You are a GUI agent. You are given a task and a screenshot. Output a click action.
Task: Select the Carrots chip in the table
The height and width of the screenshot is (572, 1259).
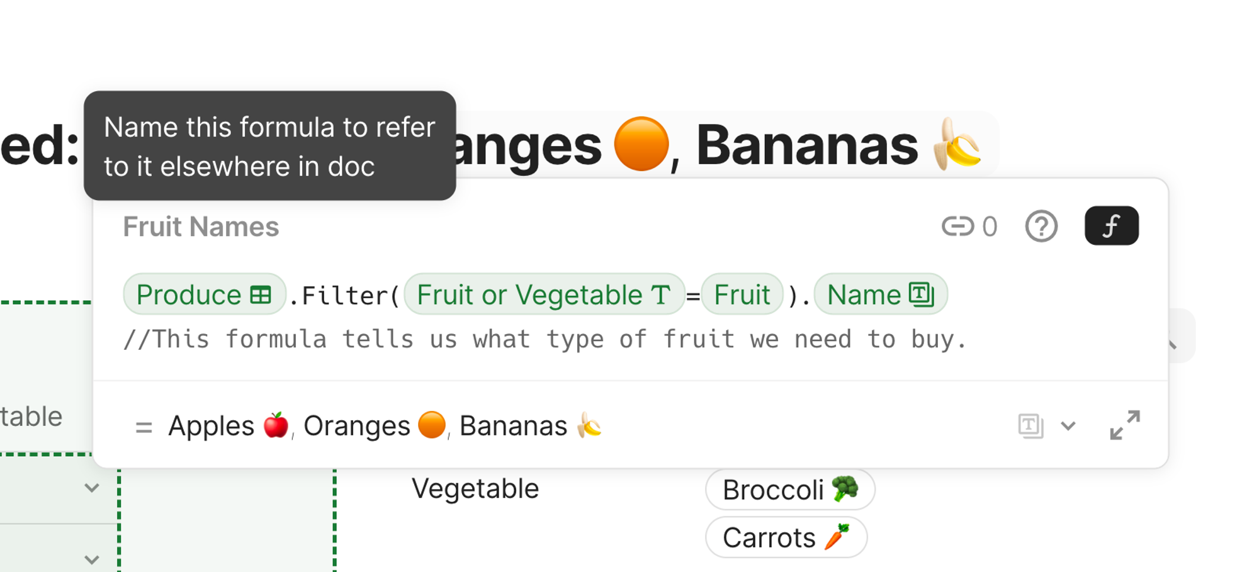[x=786, y=537]
